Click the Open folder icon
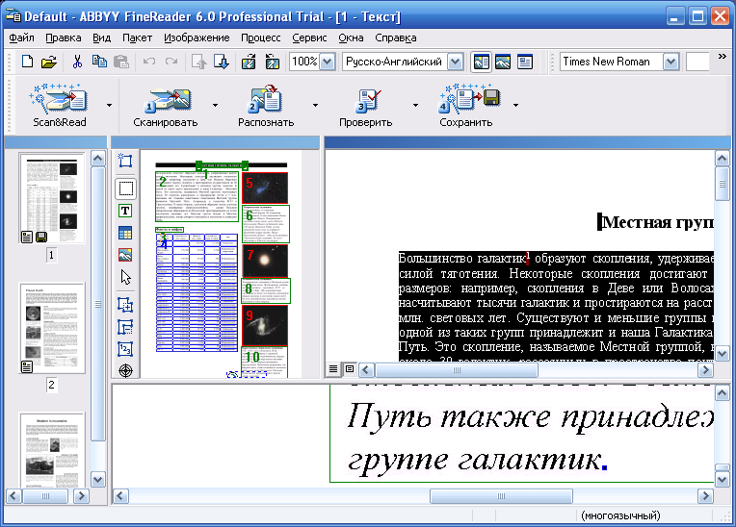The width and height of the screenshot is (736, 527). coord(49,62)
